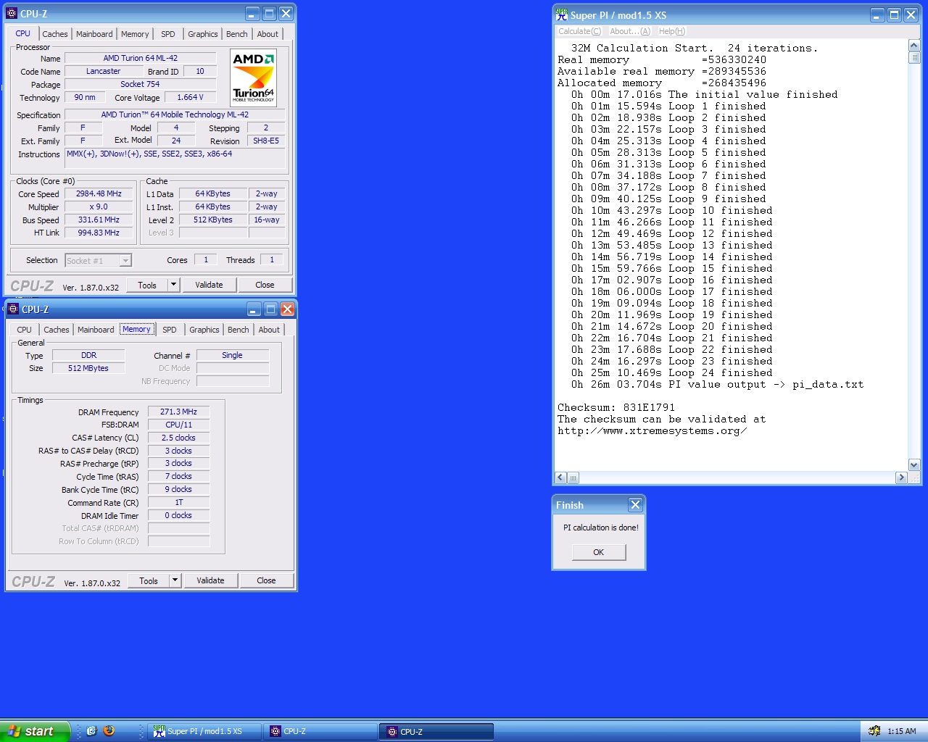Click the taskbar clock showing 1:15 AM
The width and height of the screenshot is (928, 742).
tap(902, 732)
